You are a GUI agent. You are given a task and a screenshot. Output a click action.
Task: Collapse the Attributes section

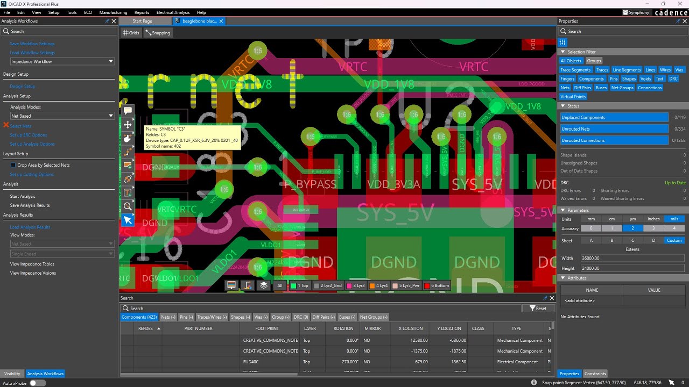pos(564,278)
